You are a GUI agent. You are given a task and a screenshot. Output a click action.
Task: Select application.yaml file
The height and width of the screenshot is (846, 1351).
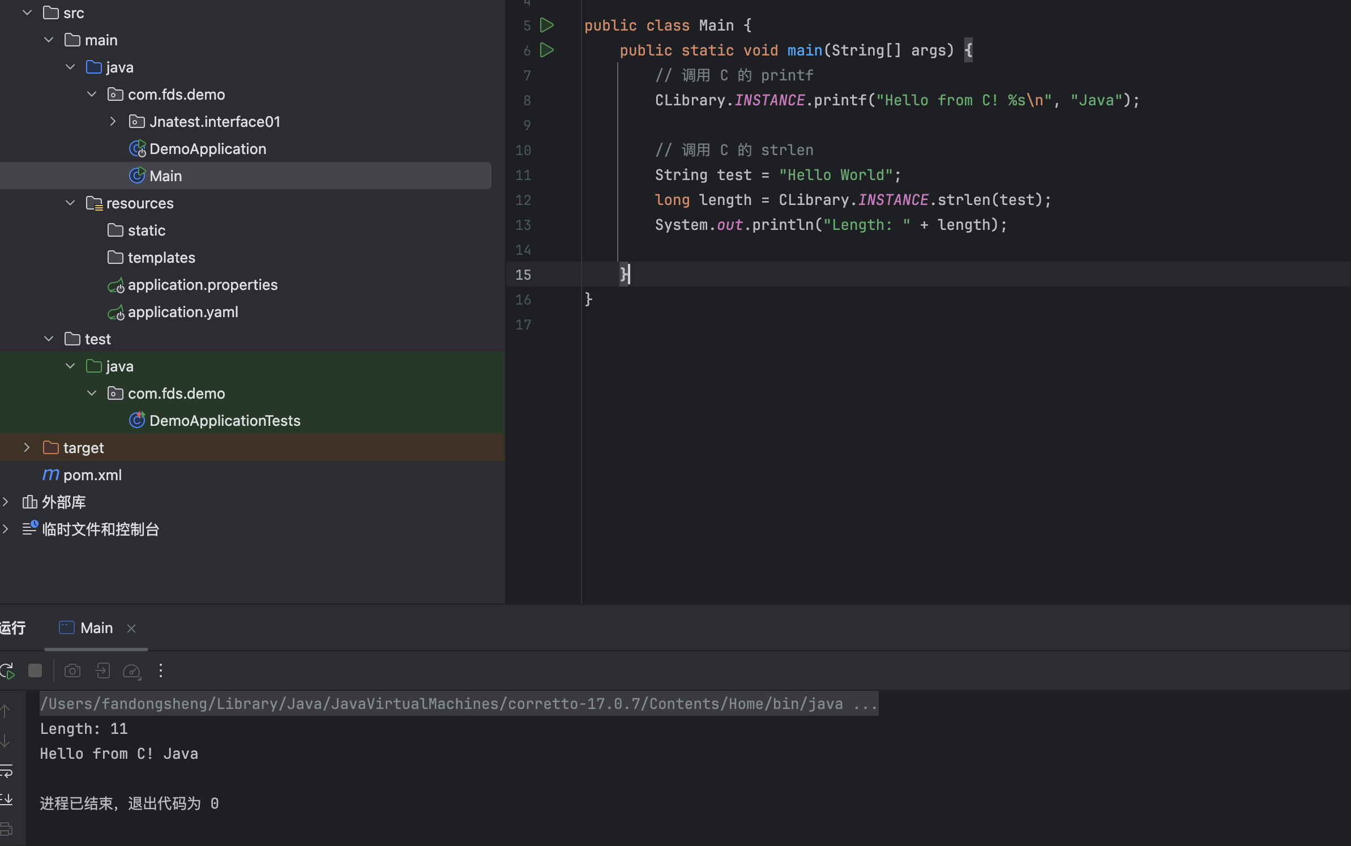[x=182, y=312]
